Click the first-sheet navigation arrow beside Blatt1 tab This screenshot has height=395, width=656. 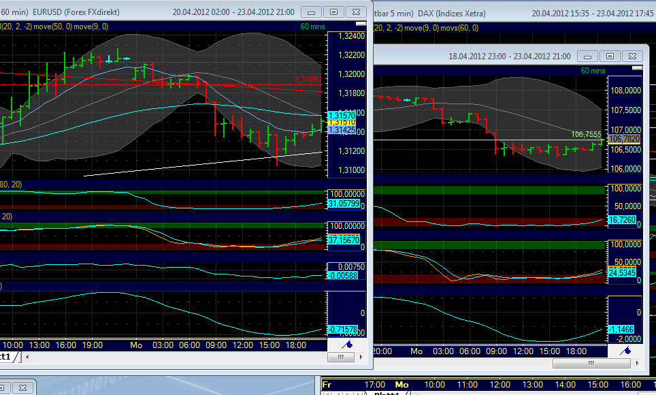[x=326, y=394]
